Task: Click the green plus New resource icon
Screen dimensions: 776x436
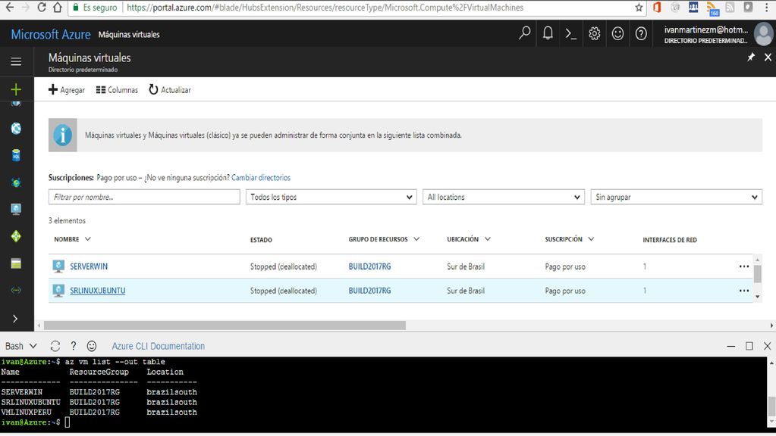Action: (16, 89)
